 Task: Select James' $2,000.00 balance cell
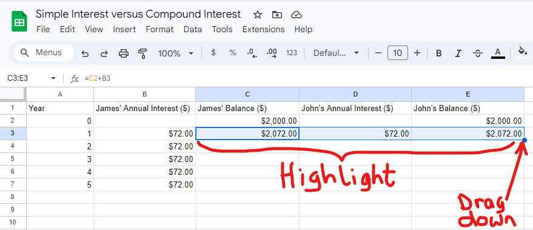click(247, 121)
